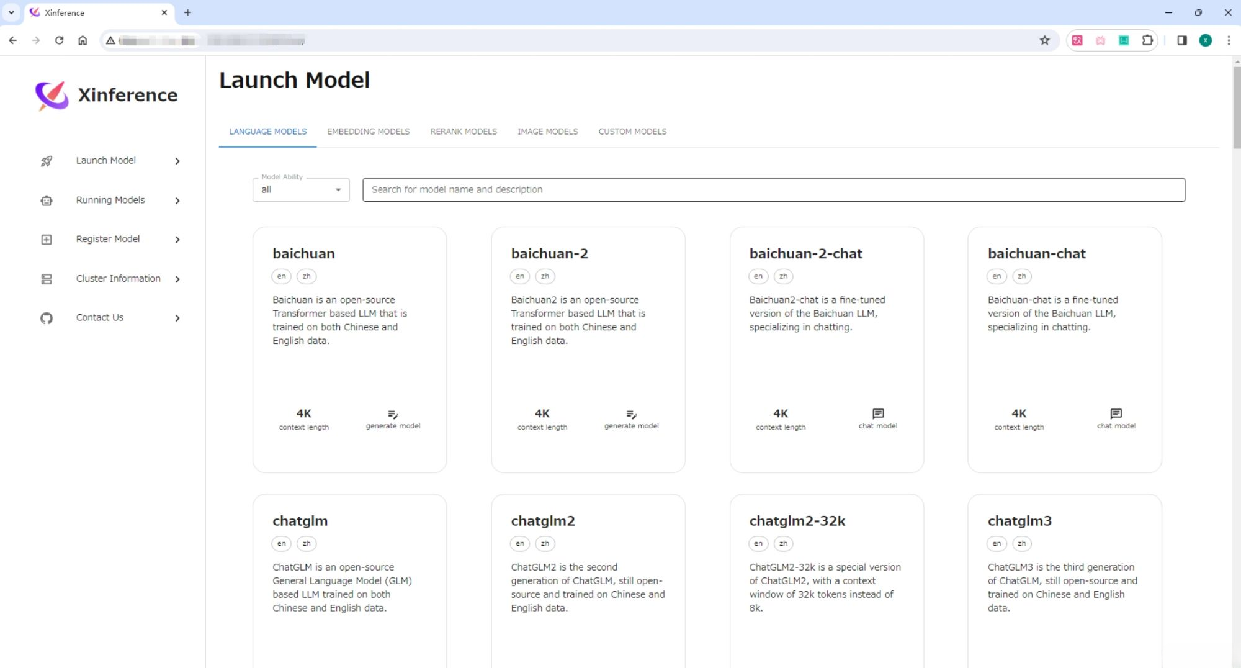This screenshot has width=1241, height=668.
Task: Go to the browser home page icon
Action: (x=83, y=40)
